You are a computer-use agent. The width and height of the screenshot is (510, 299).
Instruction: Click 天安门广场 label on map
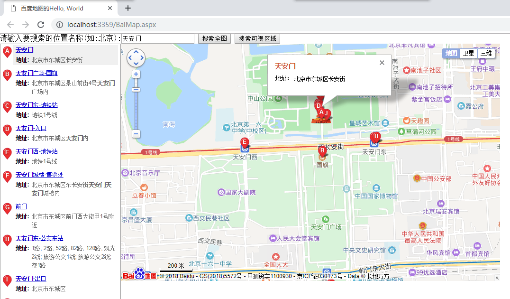click(326, 227)
